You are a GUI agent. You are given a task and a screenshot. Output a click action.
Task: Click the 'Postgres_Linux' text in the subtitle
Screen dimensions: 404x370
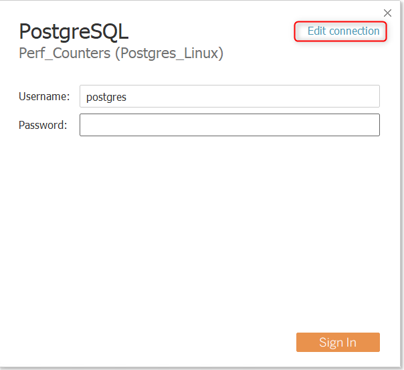click(x=169, y=53)
